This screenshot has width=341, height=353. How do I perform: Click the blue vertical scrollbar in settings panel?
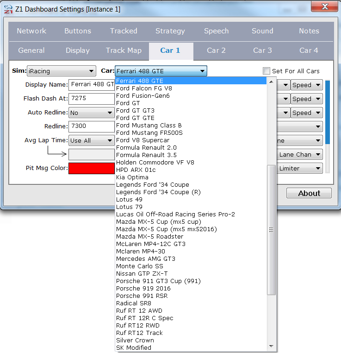click(x=328, y=112)
